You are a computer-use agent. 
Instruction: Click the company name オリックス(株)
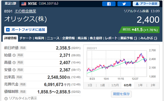(25, 19)
